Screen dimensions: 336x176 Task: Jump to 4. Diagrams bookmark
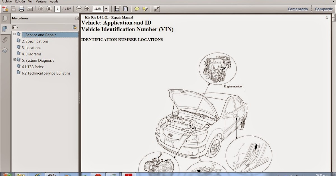(x=31, y=54)
